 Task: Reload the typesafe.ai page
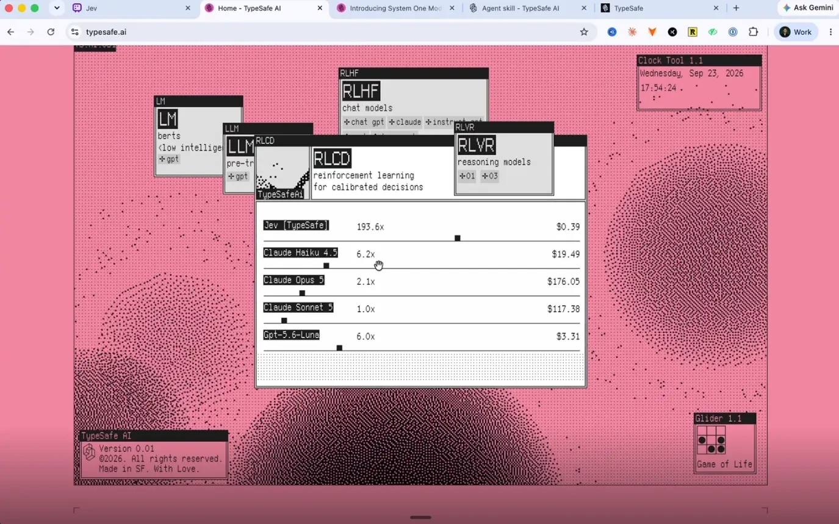[51, 32]
